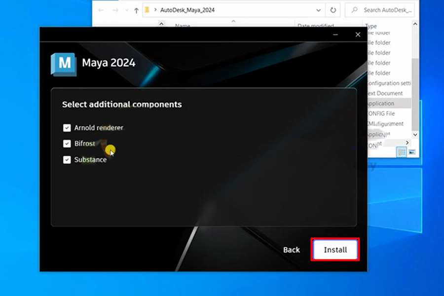This screenshot has width=444, height=296.
Task: Select the details view icon in the status bar
Action: 402,152
